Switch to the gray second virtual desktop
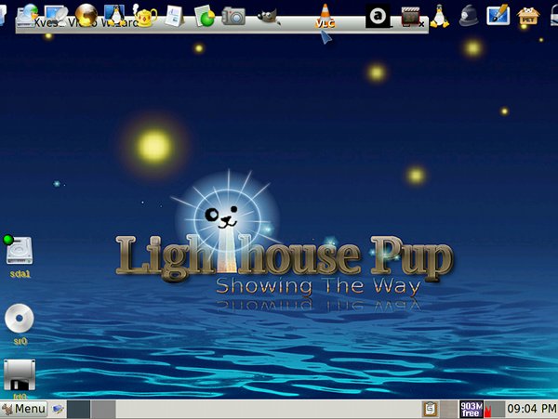 pos(103,410)
